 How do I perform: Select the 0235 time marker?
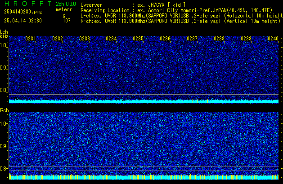[138, 39]
